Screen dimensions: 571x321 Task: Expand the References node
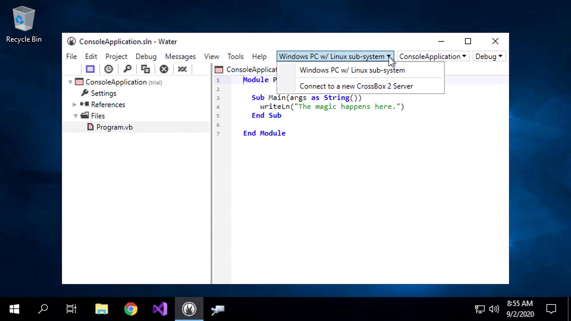point(75,105)
